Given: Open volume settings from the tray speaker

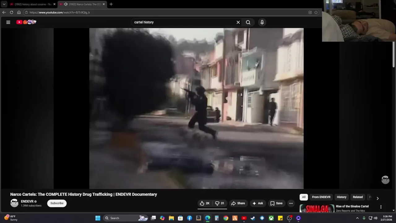Looking at the screenshot, I should [x=376, y=218].
